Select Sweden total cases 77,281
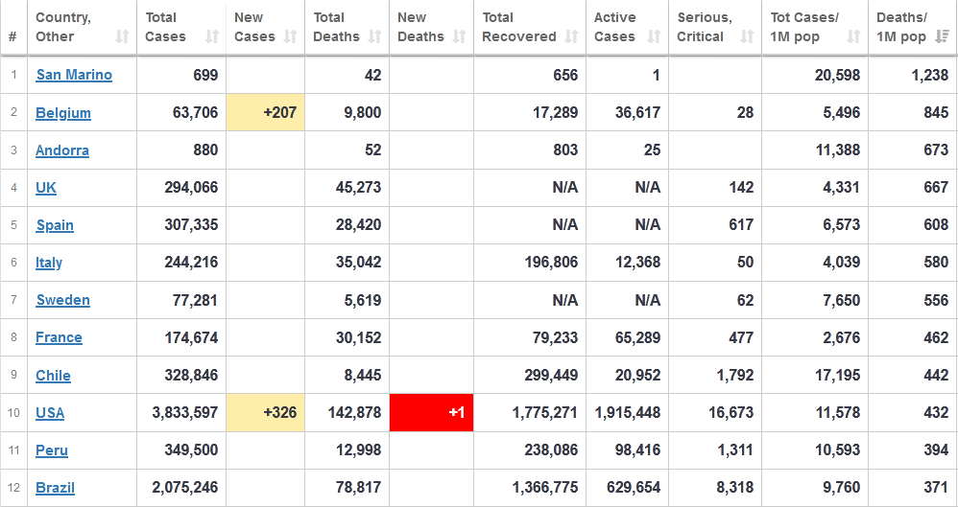The height and width of the screenshot is (507, 958). 196,300
